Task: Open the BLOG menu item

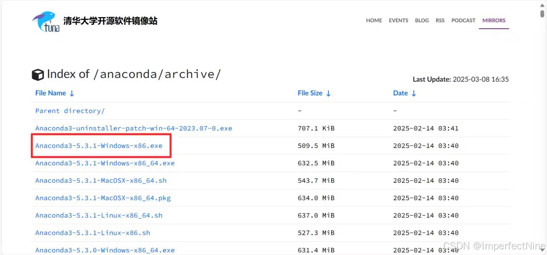Action: tap(422, 21)
